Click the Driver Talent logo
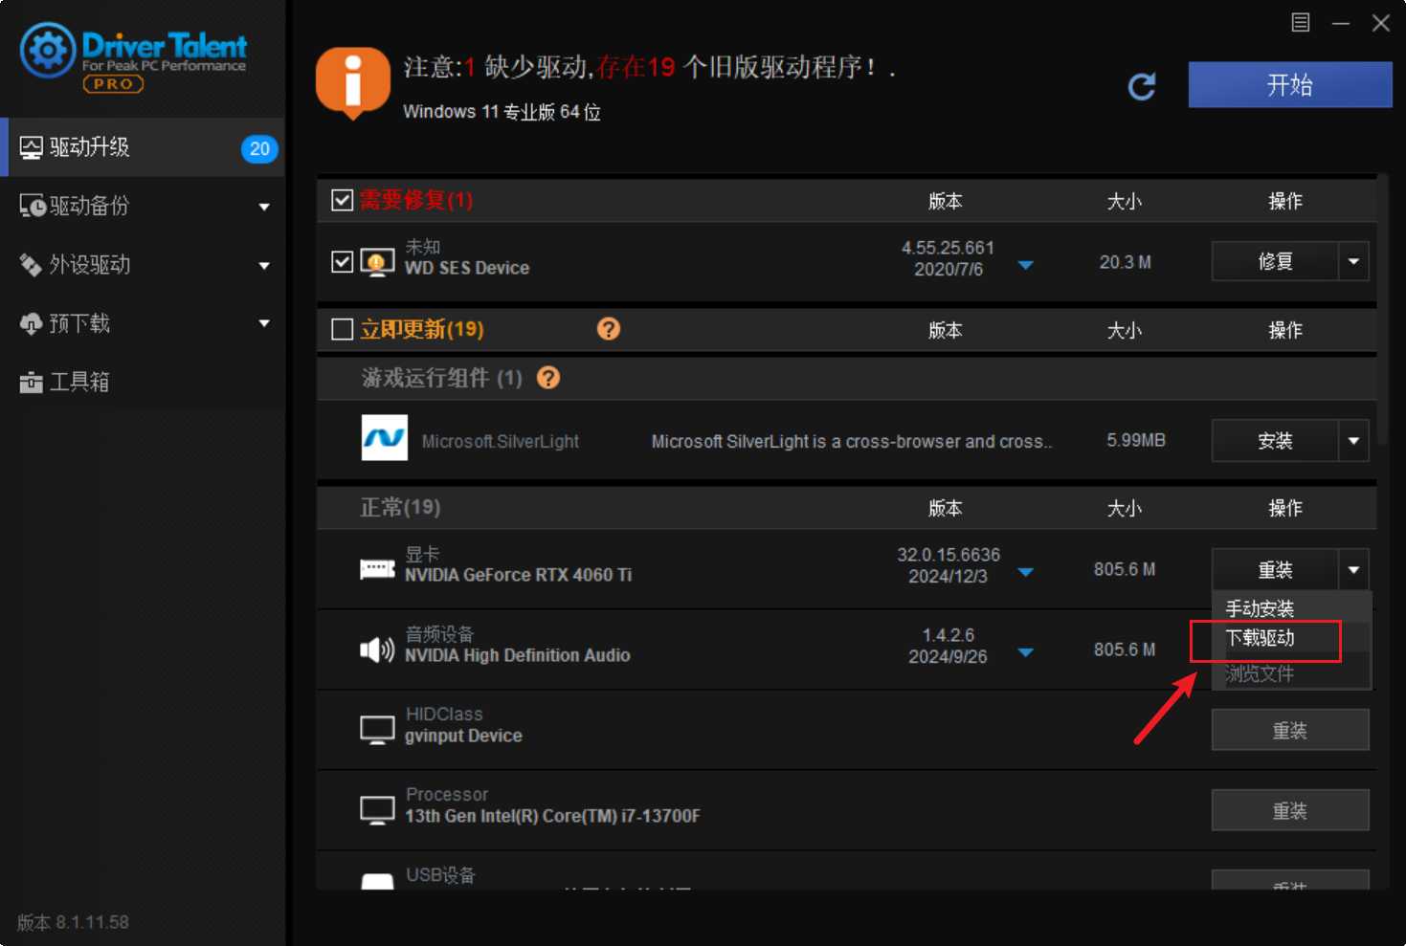The image size is (1406, 946). pyautogui.click(x=134, y=57)
